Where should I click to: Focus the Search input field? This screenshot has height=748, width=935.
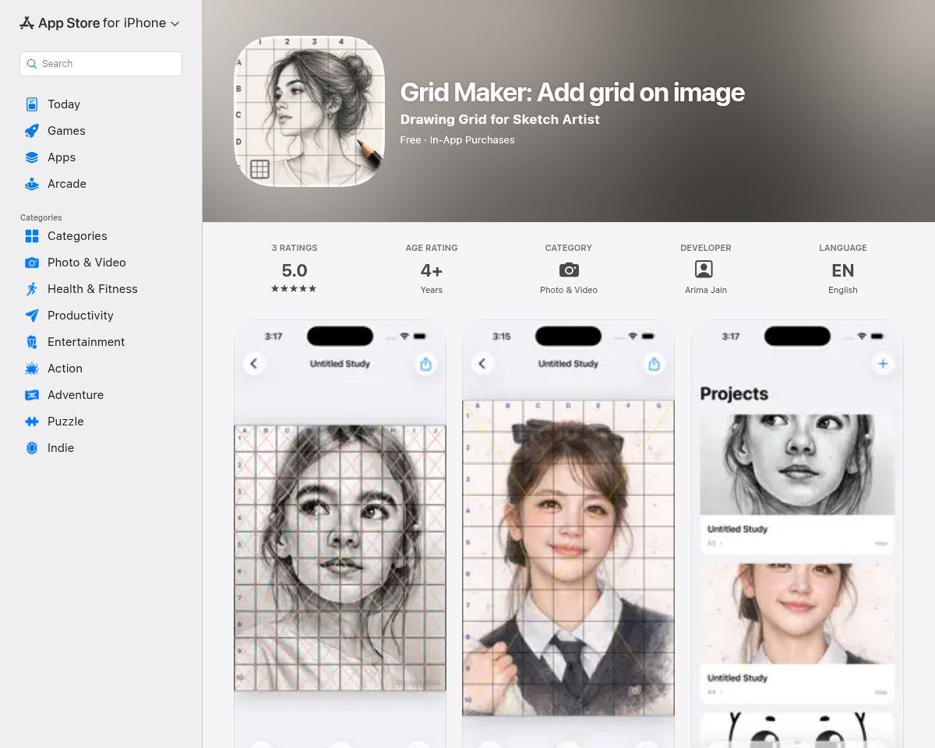click(101, 64)
